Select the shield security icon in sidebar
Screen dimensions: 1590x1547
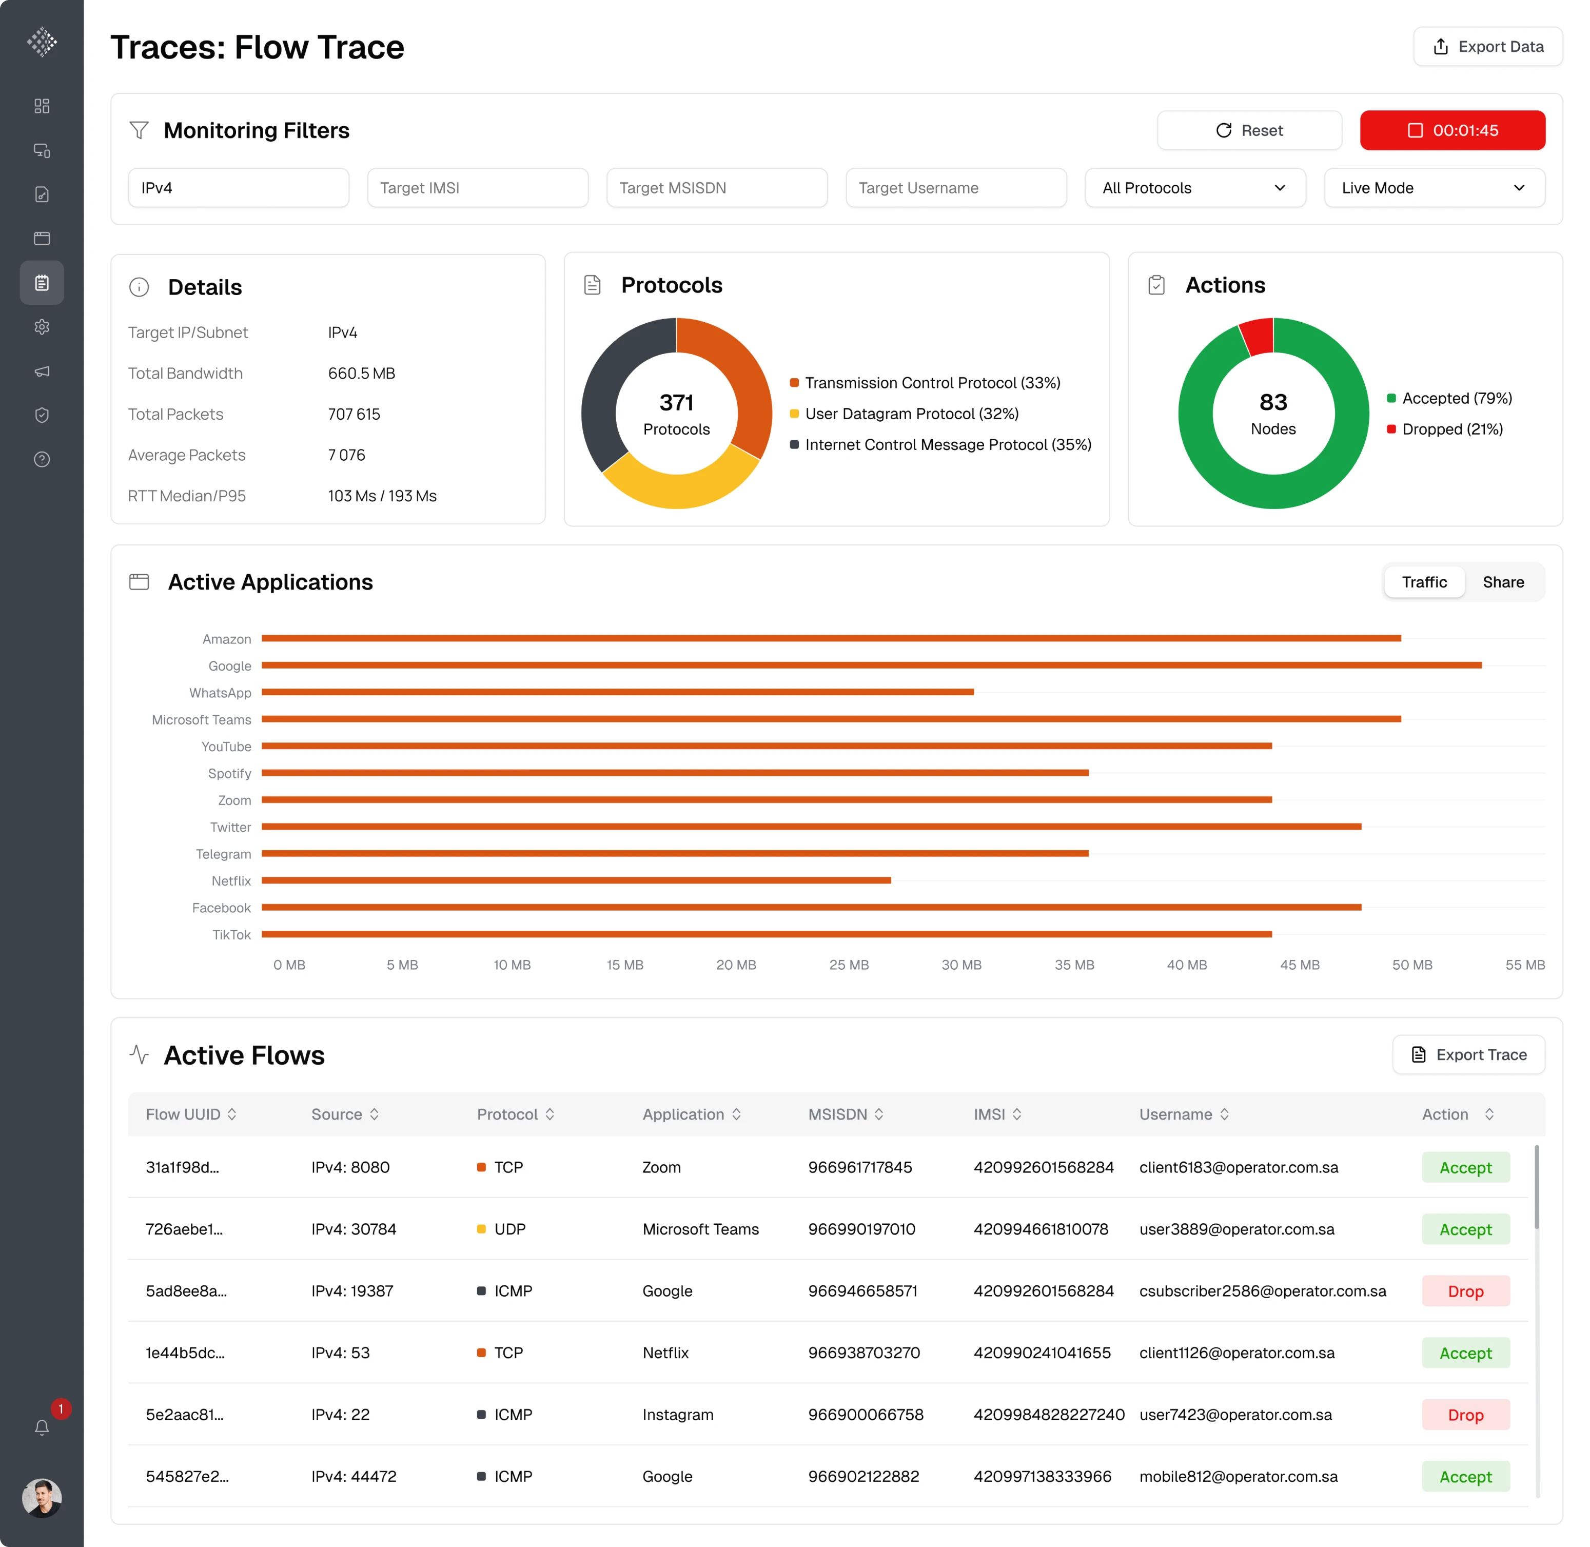tap(42, 415)
